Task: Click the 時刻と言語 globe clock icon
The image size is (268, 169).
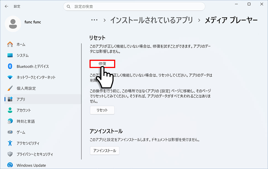Action: pyautogui.click(x=10, y=121)
